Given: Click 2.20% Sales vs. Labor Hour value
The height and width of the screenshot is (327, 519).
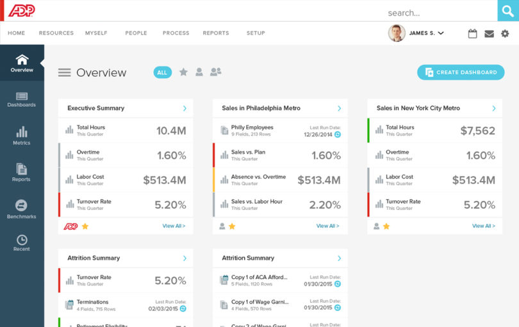Looking at the screenshot, I should pos(325,205).
